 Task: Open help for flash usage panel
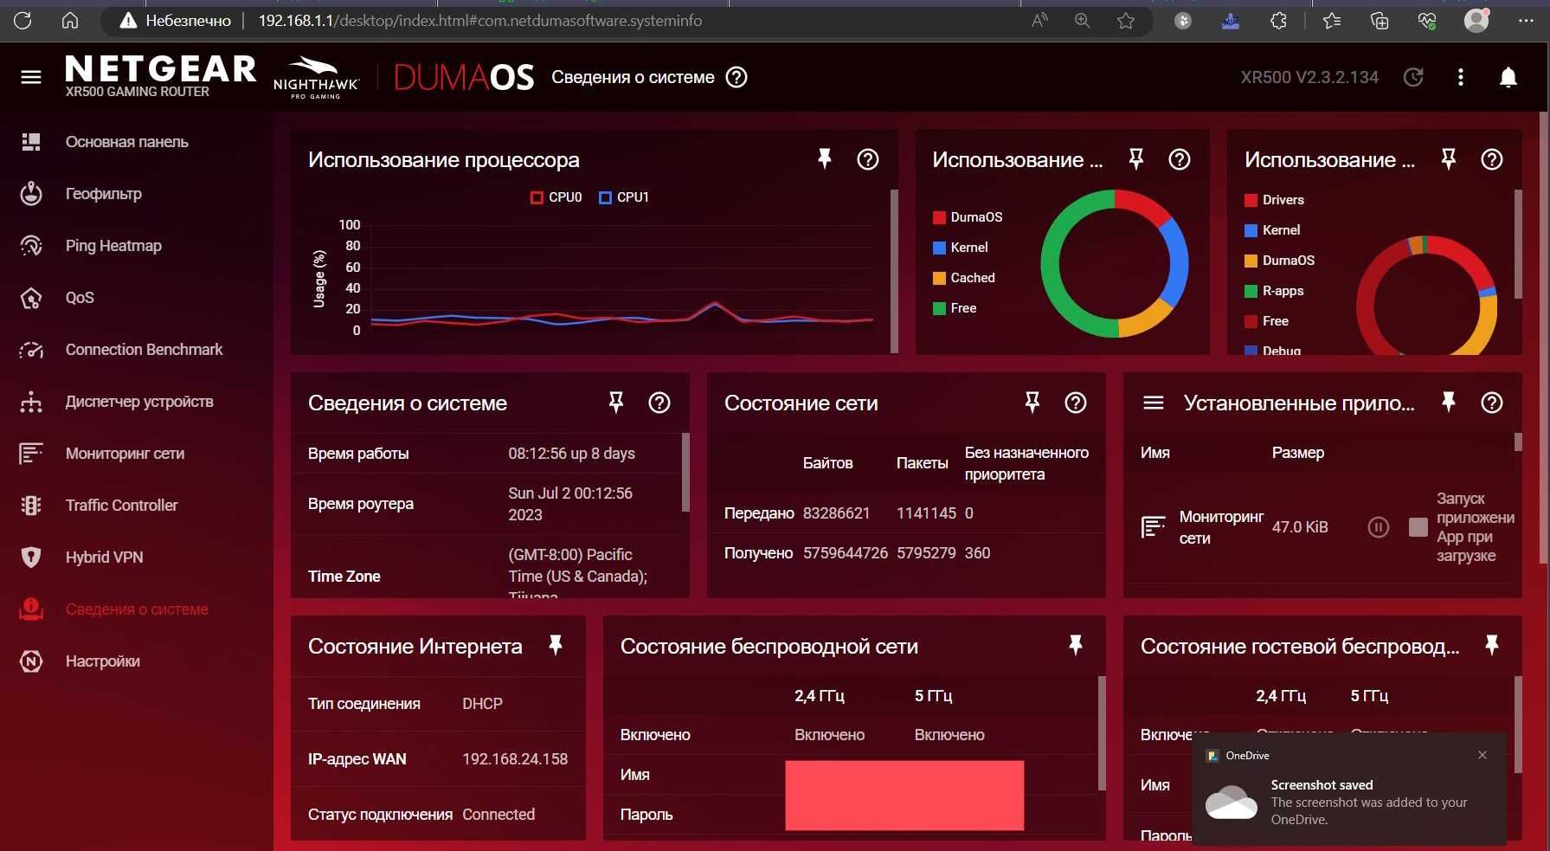(1492, 159)
